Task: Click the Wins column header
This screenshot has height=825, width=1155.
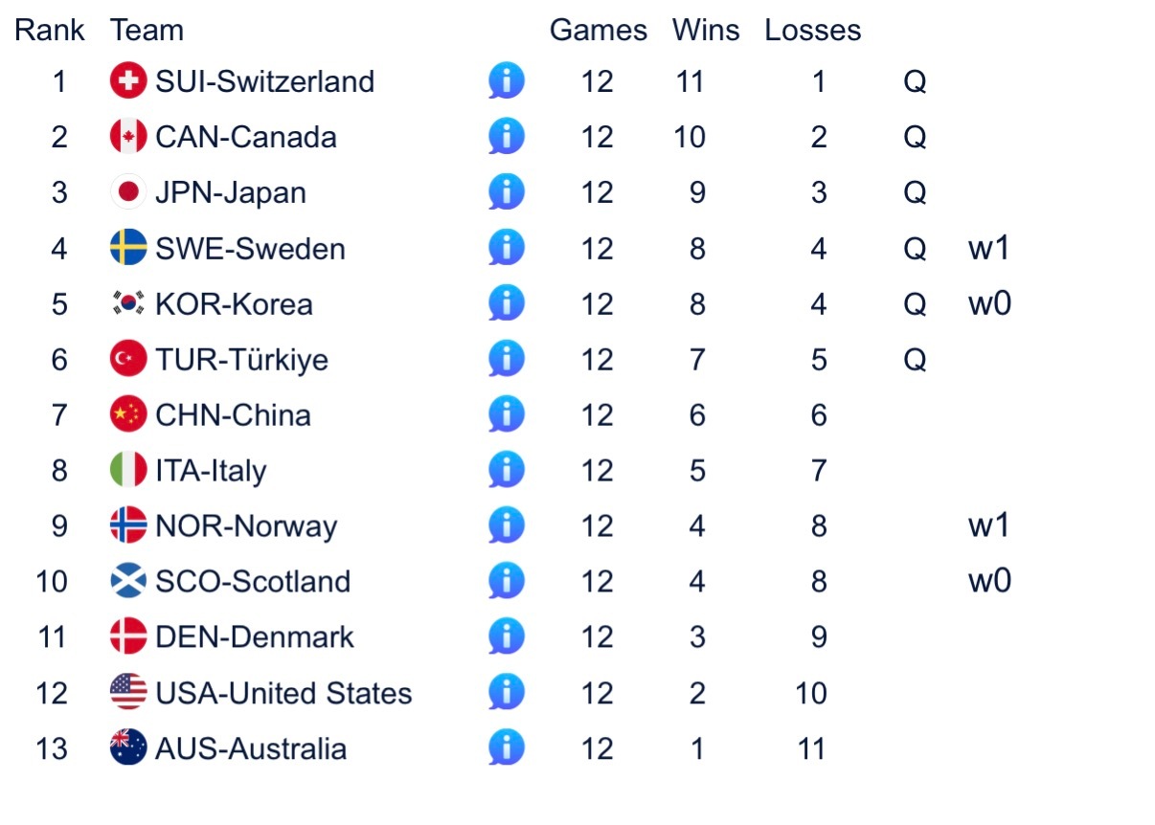Action: tap(706, 31)
